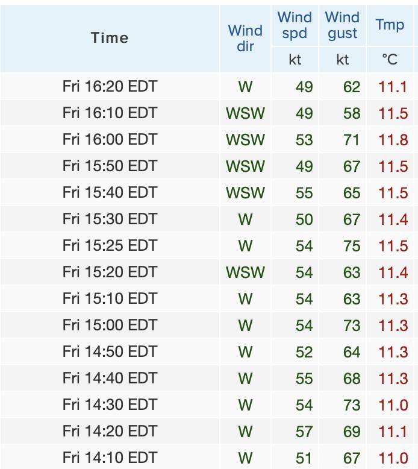The height and width of the screenshot is (469, 418).
Task: Click the 71 kt gust value
Action: 351,140
